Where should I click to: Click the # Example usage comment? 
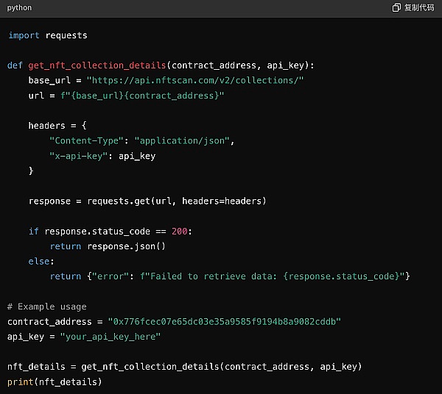pyautogui.click(x=47, y=307)
